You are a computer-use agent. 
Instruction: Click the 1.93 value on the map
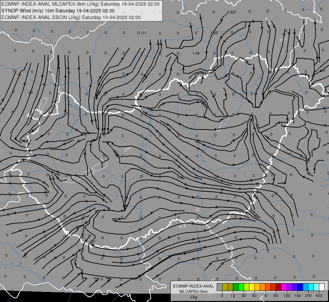point(214,33)
